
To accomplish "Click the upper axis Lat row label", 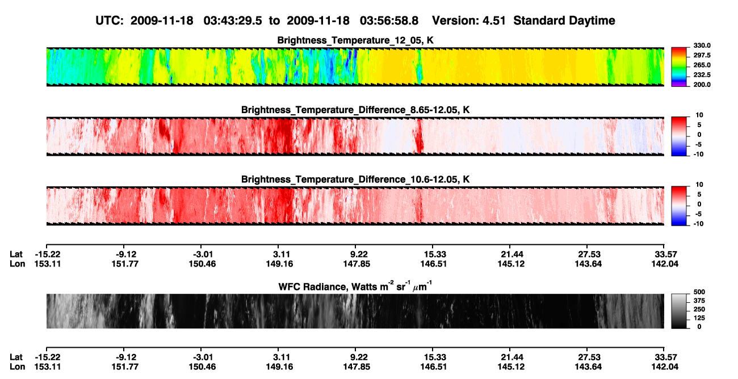I will [16, 254].
